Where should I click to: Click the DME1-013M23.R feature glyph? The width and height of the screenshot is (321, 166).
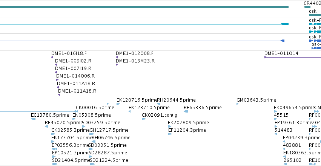point(117,65)
